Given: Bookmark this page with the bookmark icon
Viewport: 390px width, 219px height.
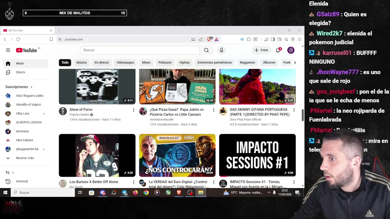Looking at the screenshot, I should pos(51,39).
